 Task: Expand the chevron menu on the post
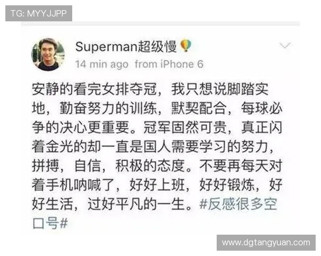285,45
